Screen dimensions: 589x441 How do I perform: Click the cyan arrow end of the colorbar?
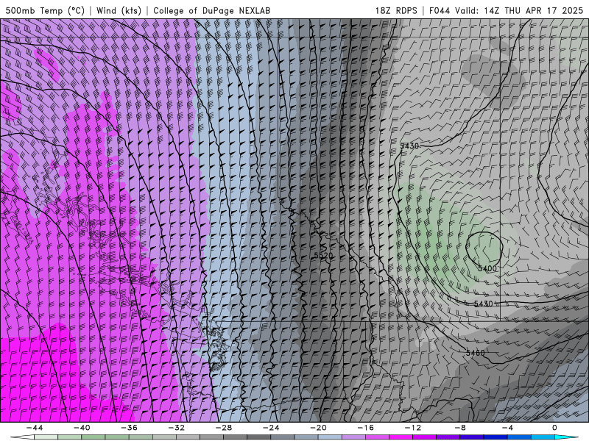(x=566, y=437)
